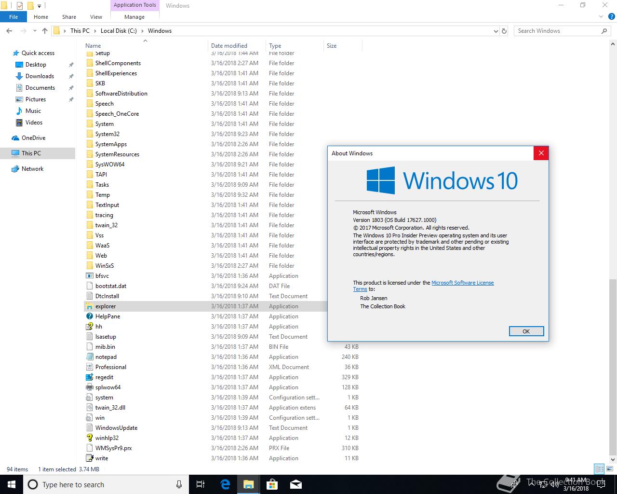Select Pictures in Quick access

(x=38, y=99)
